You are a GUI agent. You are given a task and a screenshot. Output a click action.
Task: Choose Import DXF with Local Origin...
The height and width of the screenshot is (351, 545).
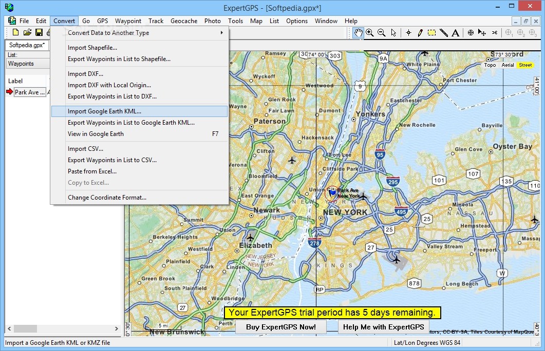[x=139, y=85]
